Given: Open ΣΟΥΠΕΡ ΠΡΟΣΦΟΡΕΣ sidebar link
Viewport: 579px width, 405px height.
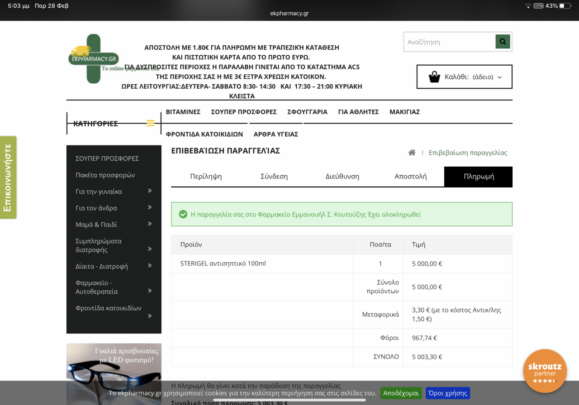Looking at the screenshot, I should pyautogui.click(x=107, y=159).
